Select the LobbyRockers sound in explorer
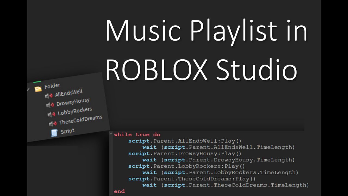348x196 pixels. pos(75,111)
